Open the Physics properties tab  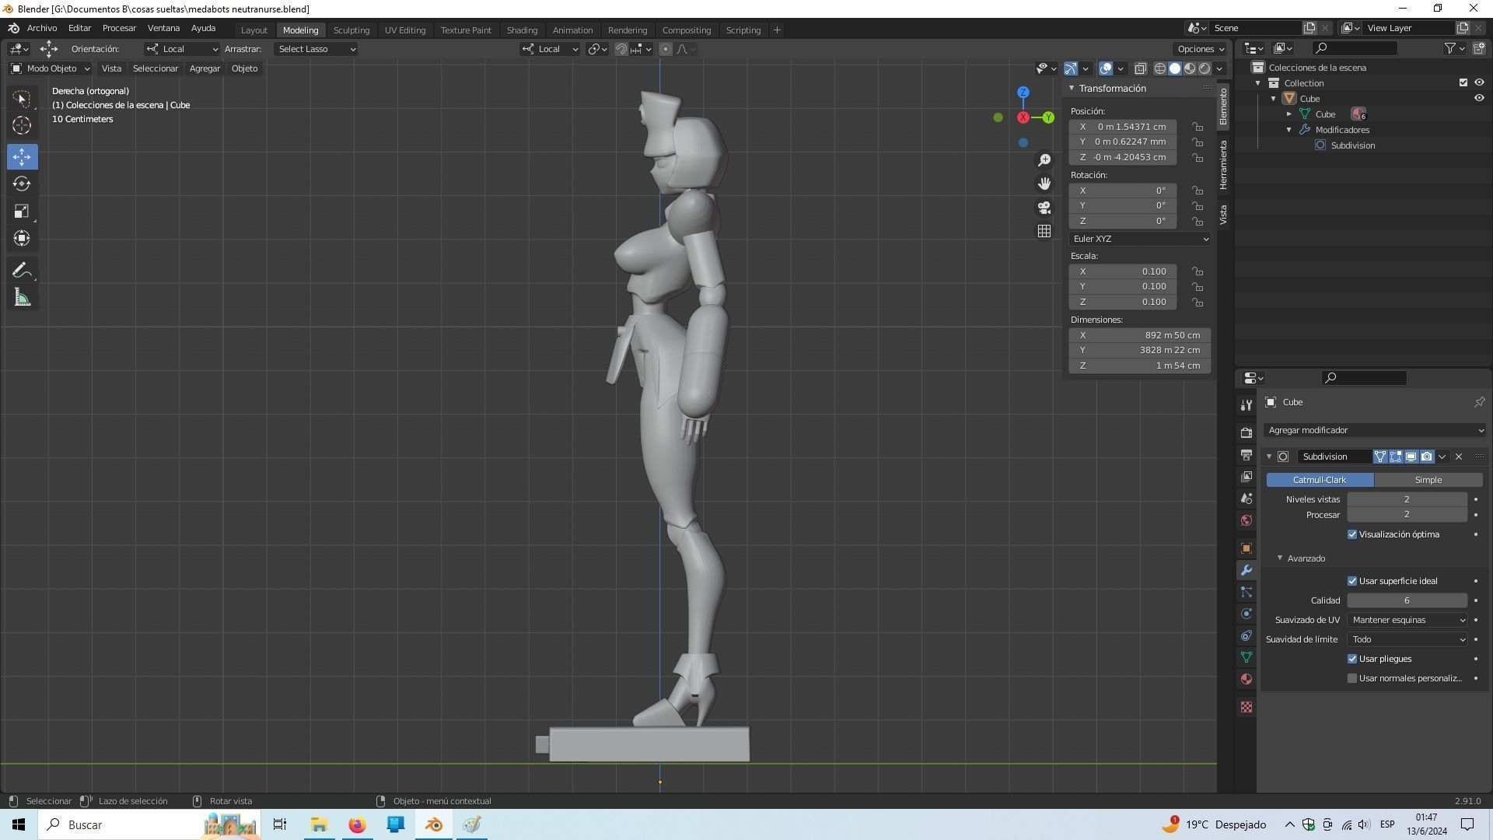[x=1246, y=614]
